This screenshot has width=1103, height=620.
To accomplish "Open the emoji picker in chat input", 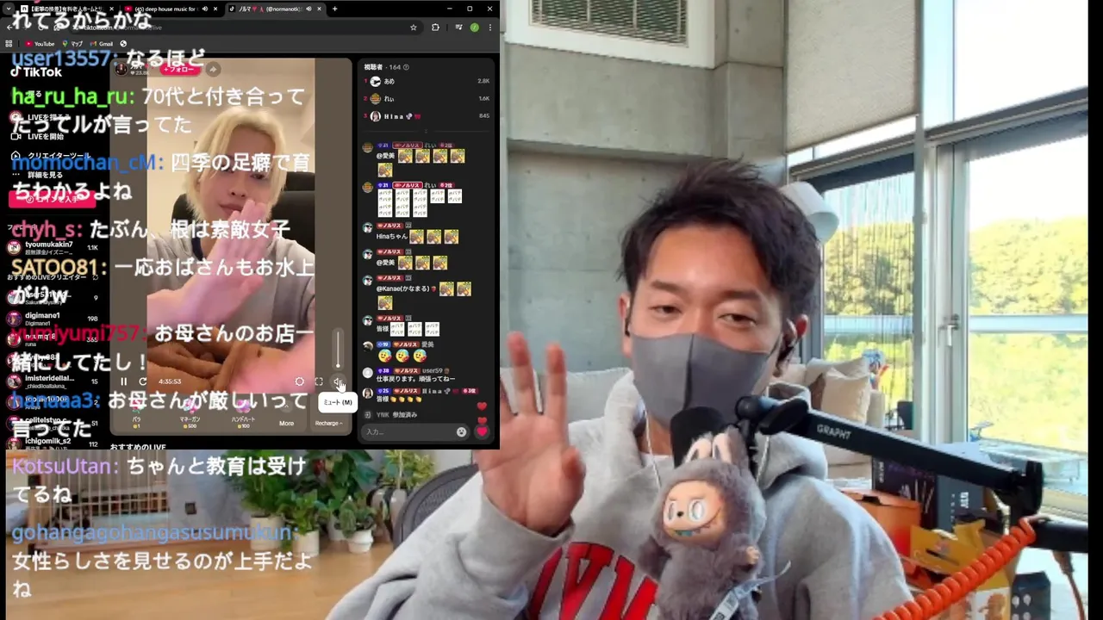I will coord(461,432).
